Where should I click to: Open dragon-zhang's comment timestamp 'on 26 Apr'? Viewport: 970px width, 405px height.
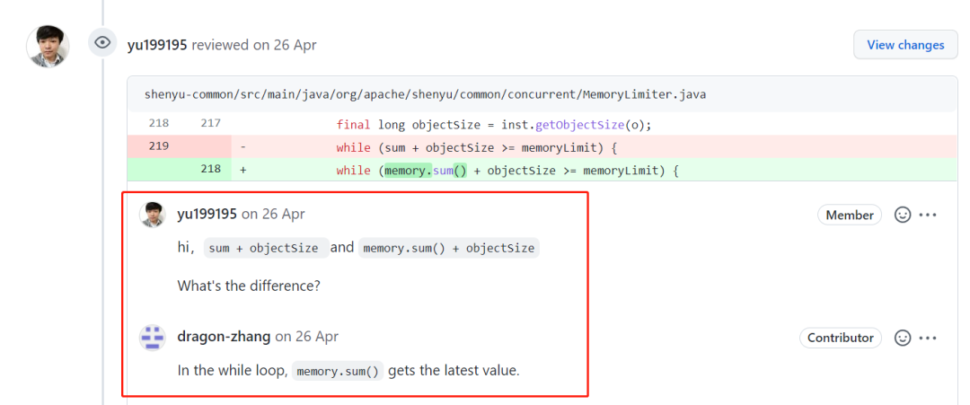(307, 337)
